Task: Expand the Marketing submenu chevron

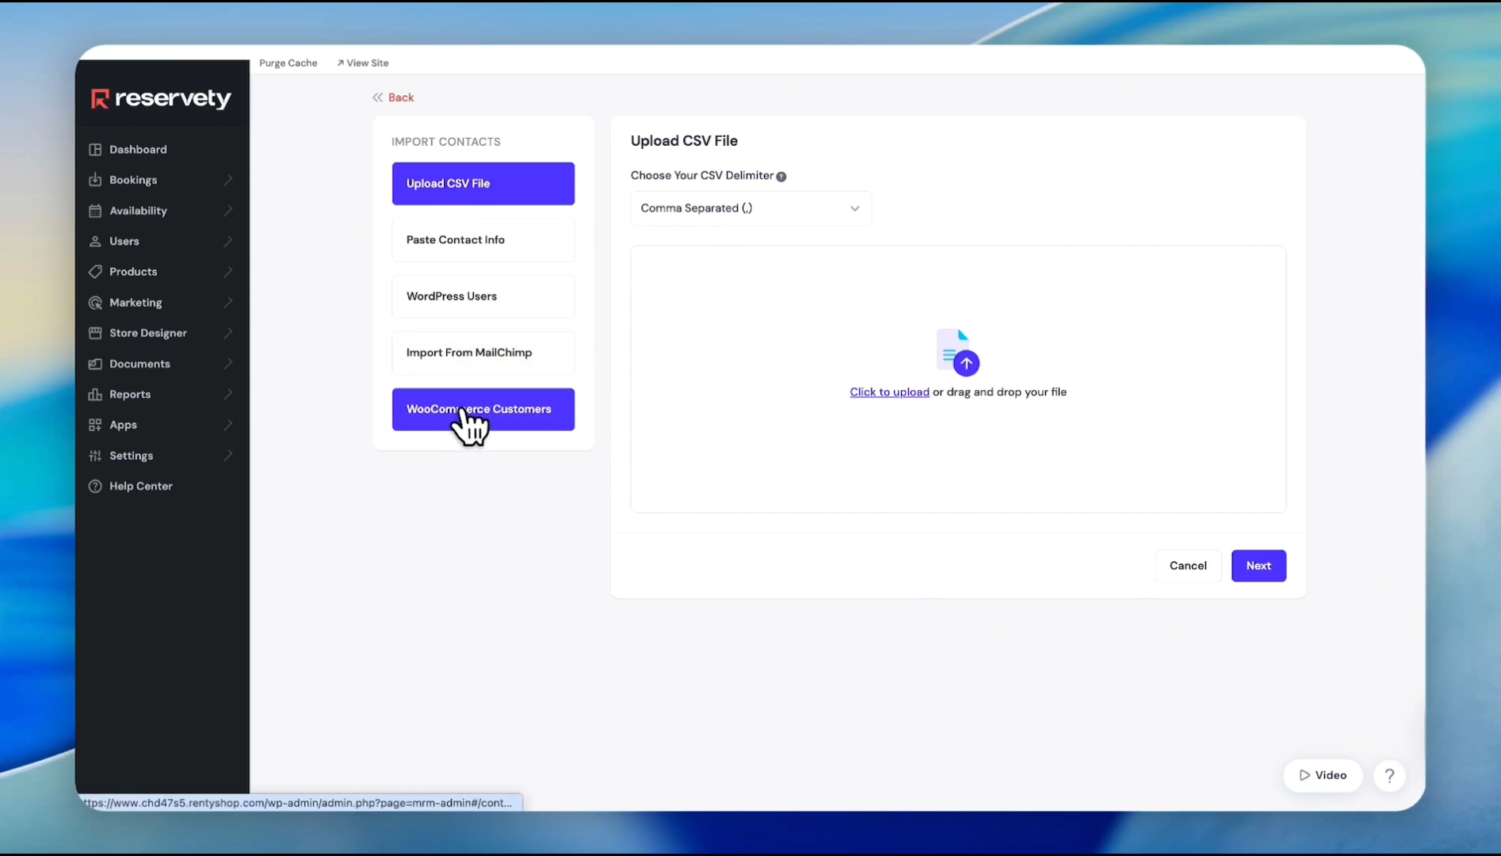Action: 228,303
